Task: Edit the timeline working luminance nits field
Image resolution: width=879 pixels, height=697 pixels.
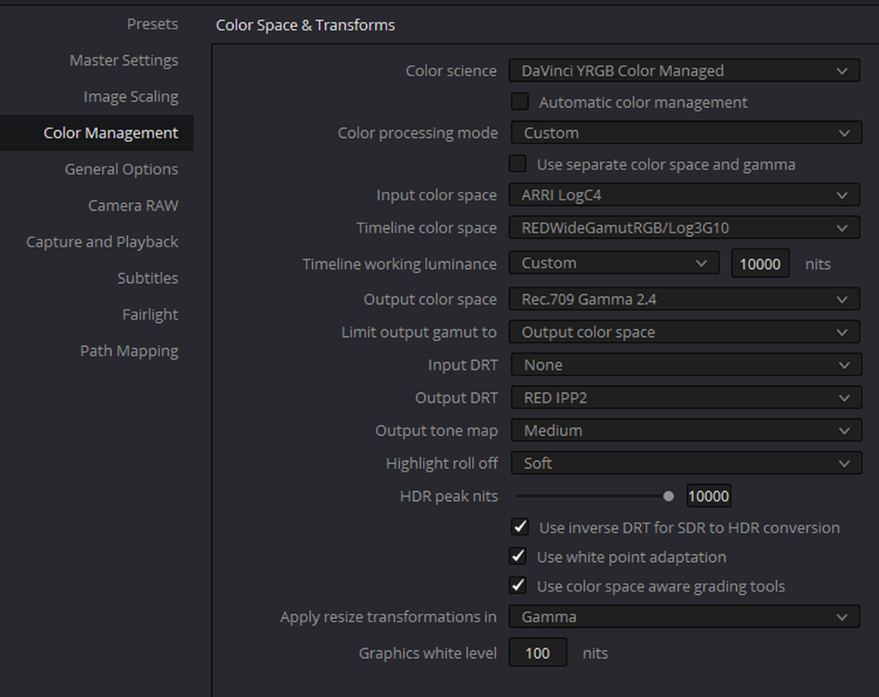Action: click(761, 263)
